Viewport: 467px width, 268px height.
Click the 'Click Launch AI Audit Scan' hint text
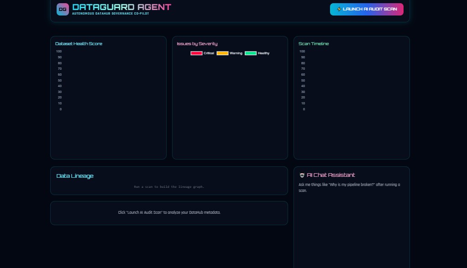click(x=169, y=212)
